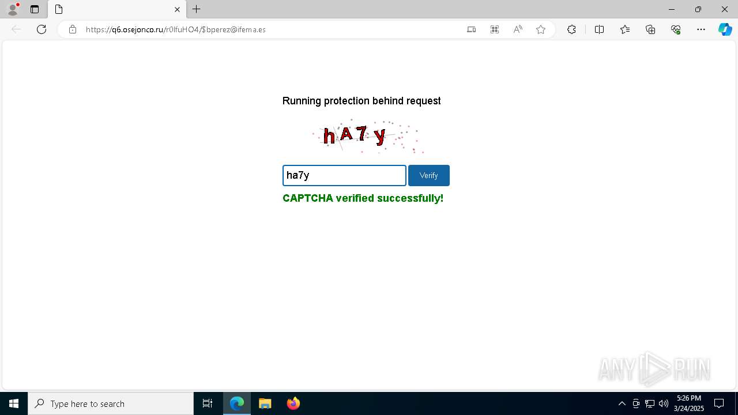Open Browser essentials heart icon

tap(676, 29)
